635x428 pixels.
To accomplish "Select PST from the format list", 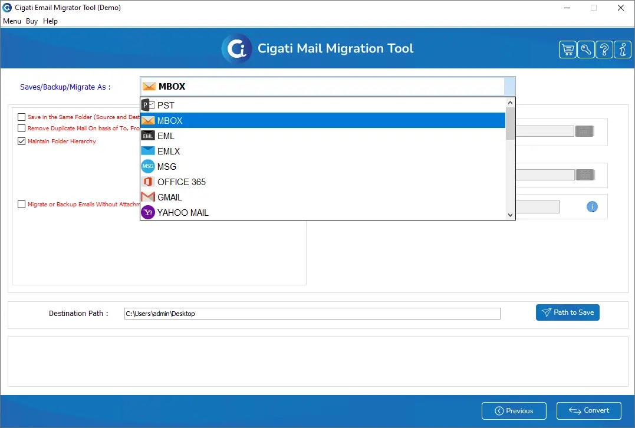I will tap(323, 106).
